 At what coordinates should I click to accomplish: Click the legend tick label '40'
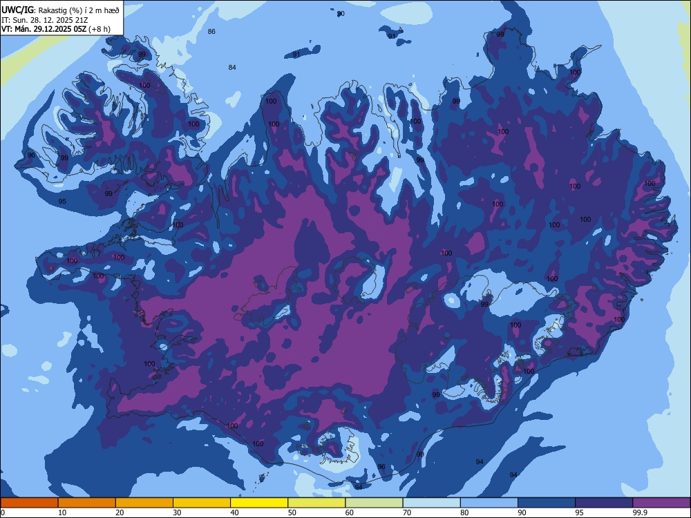click(234, 512)
